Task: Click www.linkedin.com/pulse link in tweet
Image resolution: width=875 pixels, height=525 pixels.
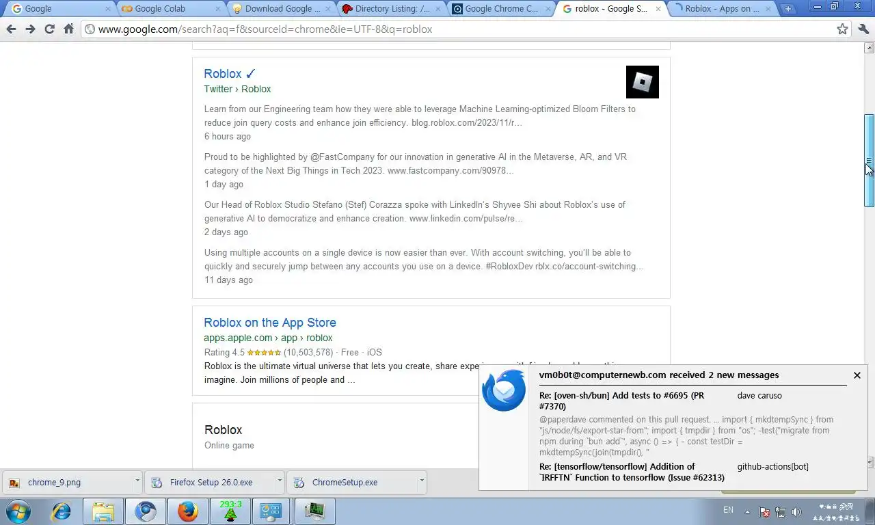Action: 466,219
